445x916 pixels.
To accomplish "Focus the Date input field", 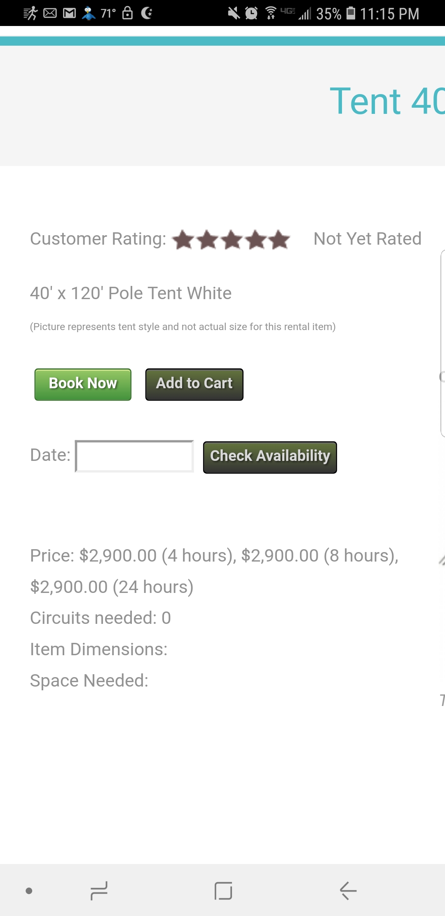I will [x=134, y=456].
